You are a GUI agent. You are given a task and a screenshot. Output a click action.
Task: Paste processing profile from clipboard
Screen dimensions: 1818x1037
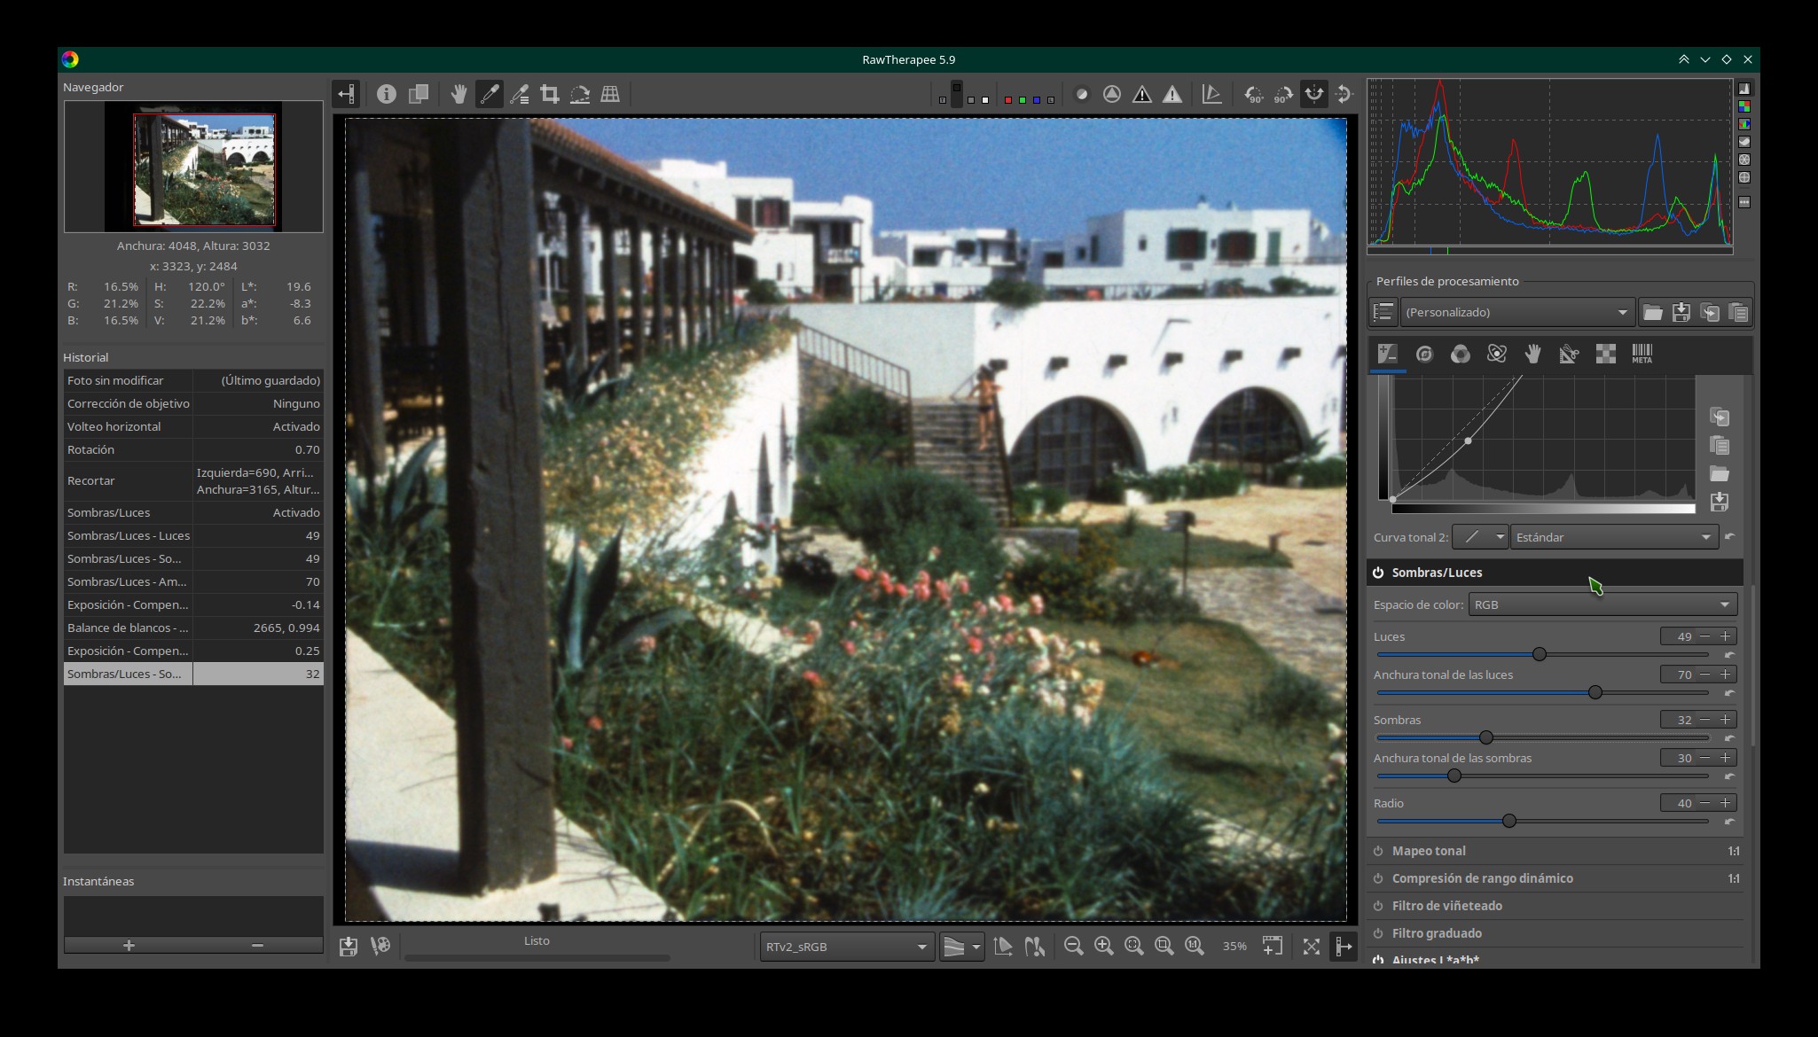1738,312
